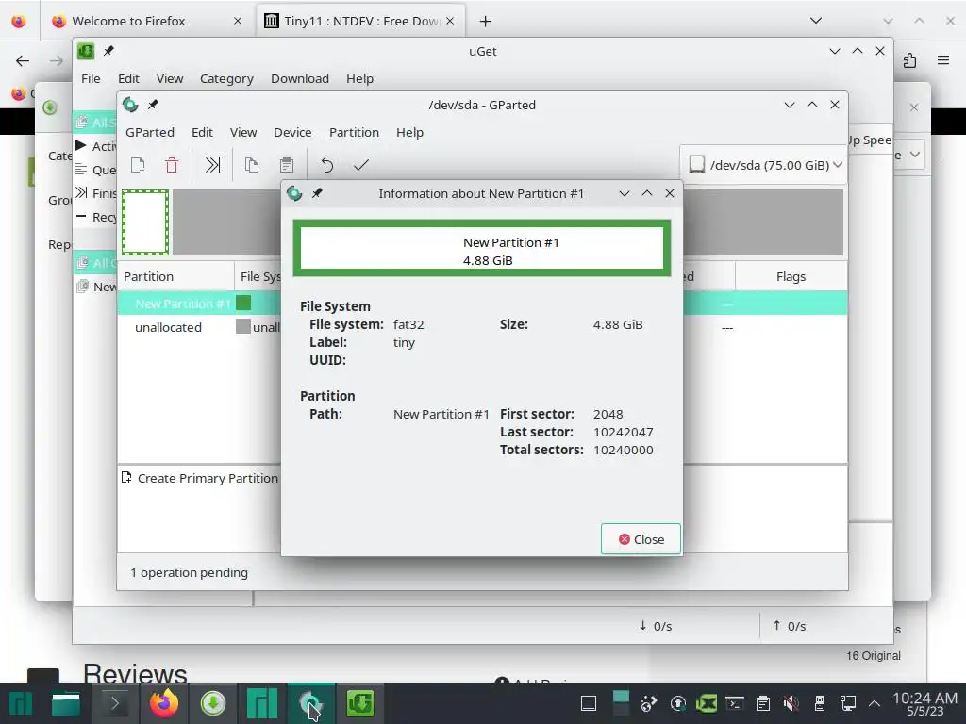Click the pin icon in Information dialog titlebar

tap(317, 193)
